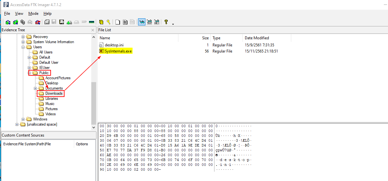Click the Remove All Evidence Items icon
The width and height of the screenshot is (388, 181).
click(38, 22)
